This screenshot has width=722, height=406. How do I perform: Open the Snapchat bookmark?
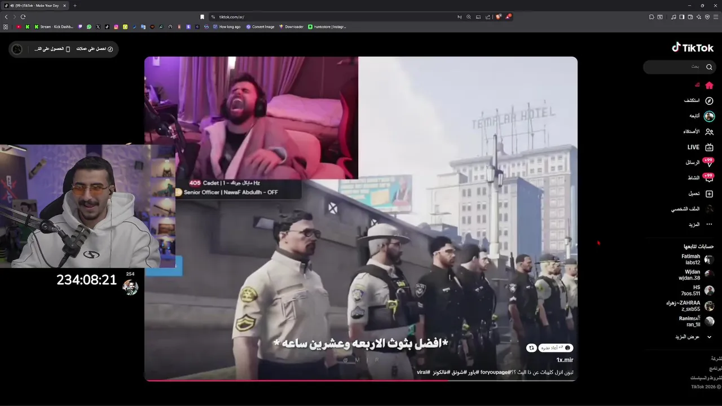pos(125,27)
